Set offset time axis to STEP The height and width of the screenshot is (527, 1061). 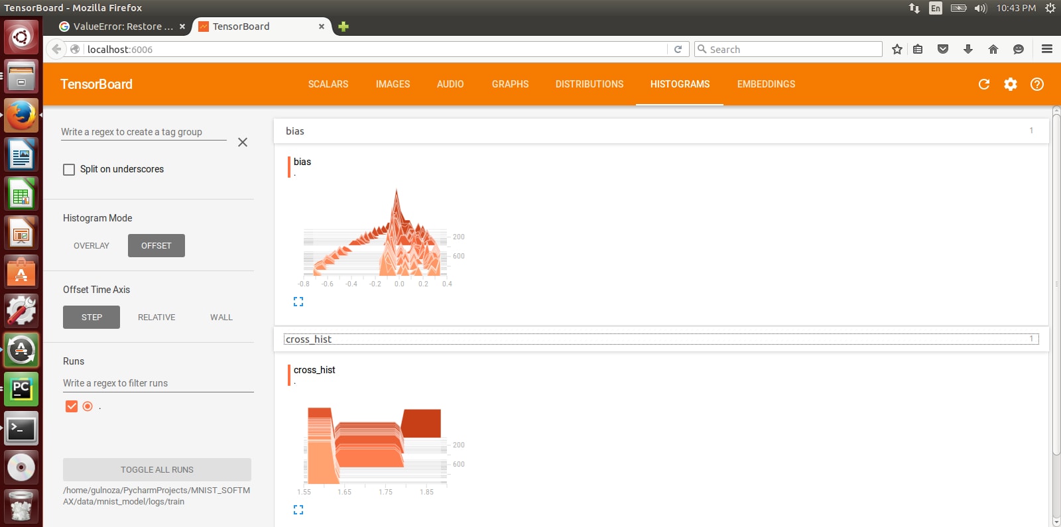pyautogui.click(x=92, y=317)
